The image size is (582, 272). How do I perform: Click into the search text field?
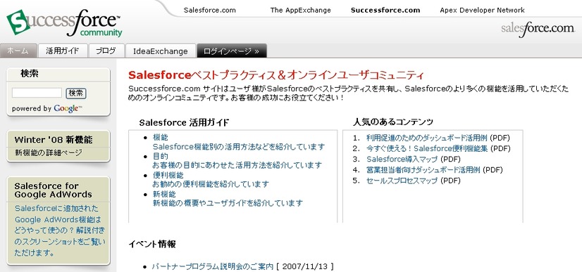click(x=37, y=93)
